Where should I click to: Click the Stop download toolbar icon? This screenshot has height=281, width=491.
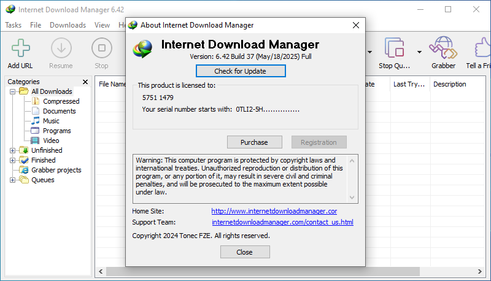[101, 48]
